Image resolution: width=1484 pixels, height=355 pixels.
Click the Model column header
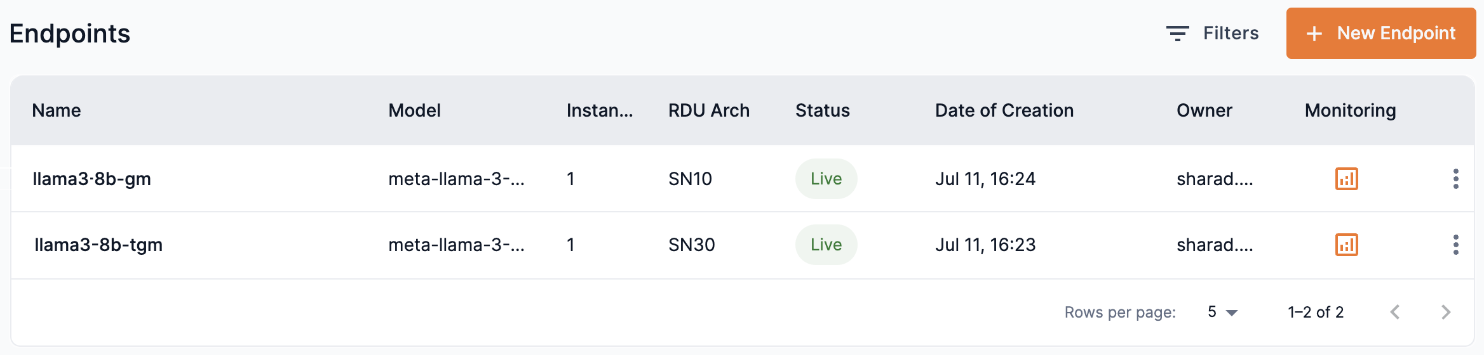(414, 110)
